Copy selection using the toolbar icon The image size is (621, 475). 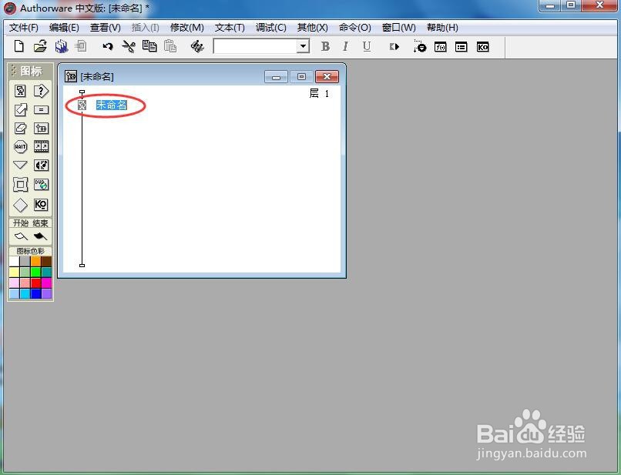149,46
